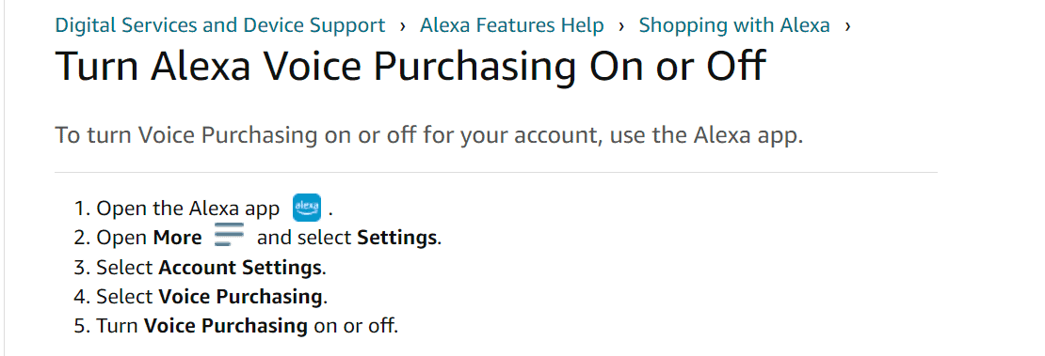Screen dimensions: 1045x356
Task: Click the text Open the Alexa app
Action: tap(188, 209)
